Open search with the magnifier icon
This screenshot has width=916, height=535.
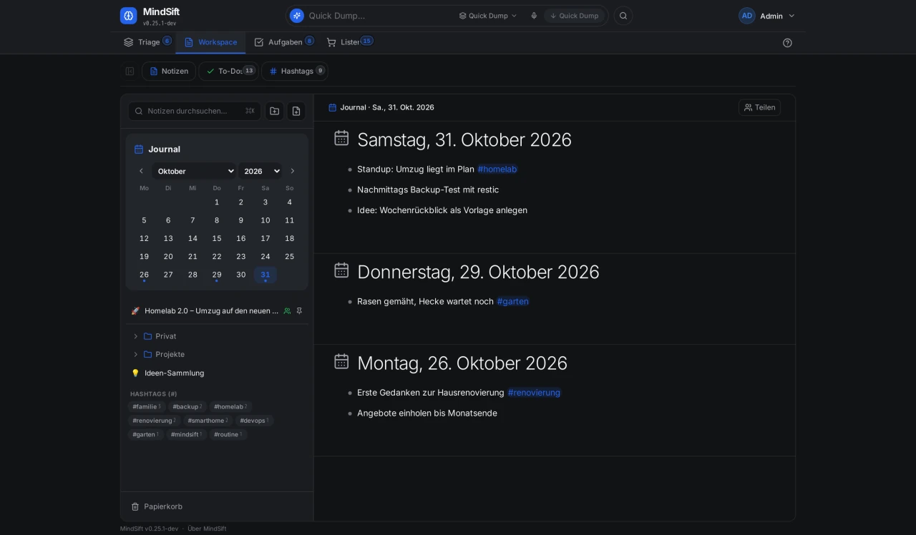[x=623, y=16]
